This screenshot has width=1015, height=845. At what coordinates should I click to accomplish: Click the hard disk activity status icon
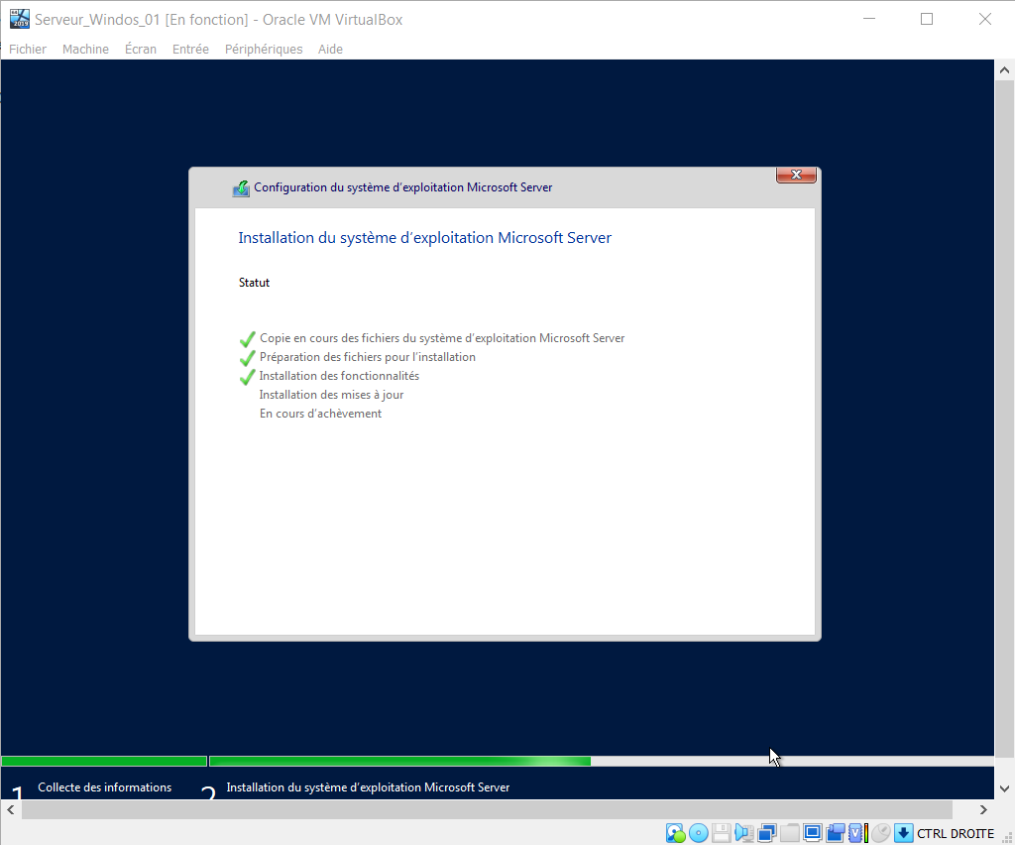tap(675, 833)
